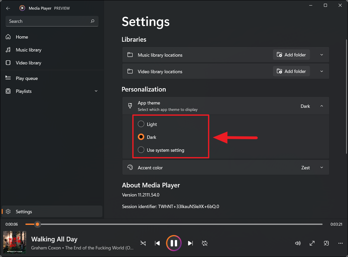This screenshot has width=348, height=257.
Task: Select the Light theme radio button
Action: [141, 124]
